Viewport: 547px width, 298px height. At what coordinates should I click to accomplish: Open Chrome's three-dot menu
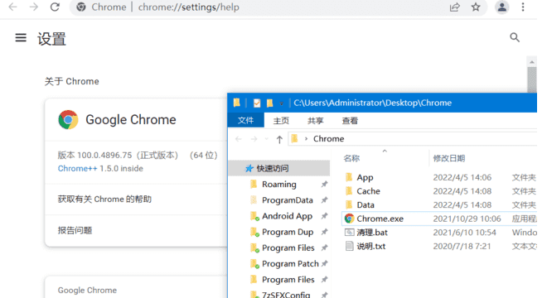click(523, 7)
